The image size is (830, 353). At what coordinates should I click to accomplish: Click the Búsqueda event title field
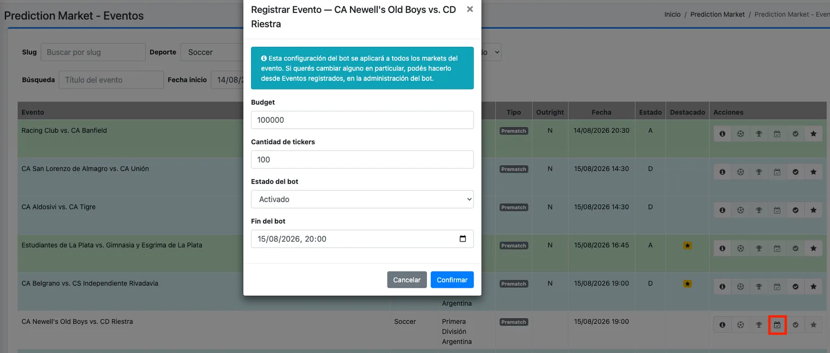[111, 80]
